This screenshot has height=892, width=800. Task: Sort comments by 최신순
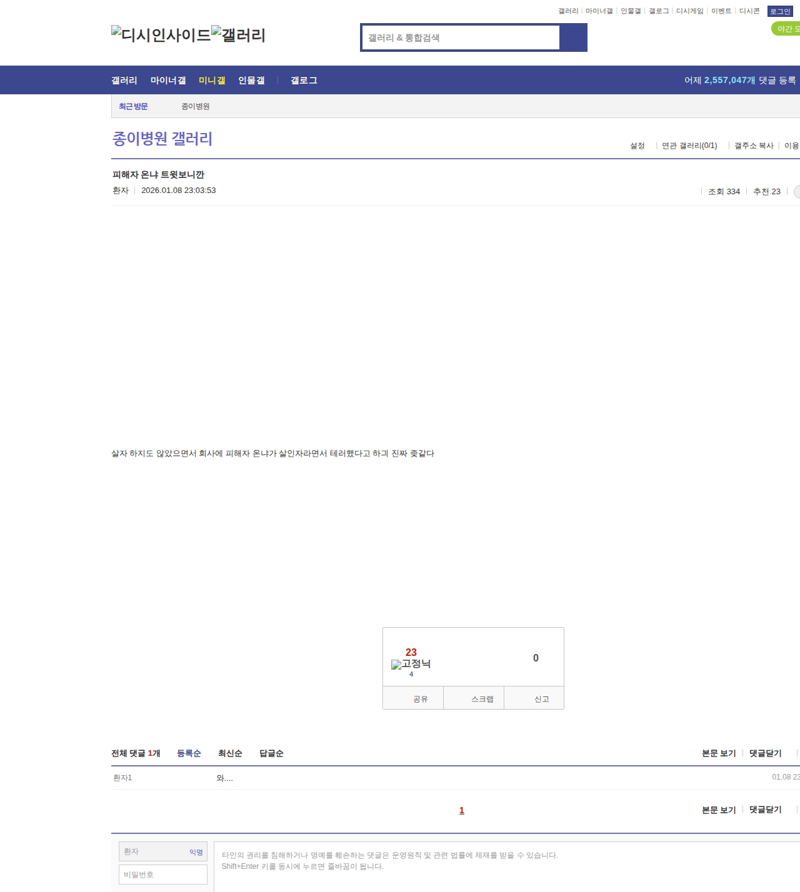230,753
